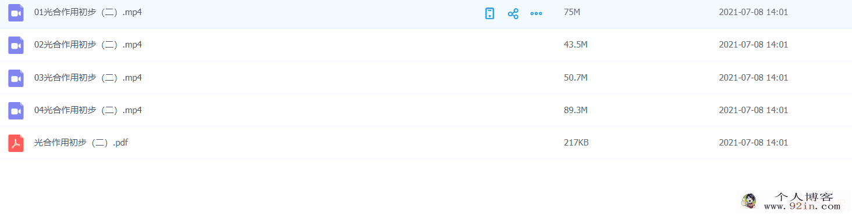Open 光合作用初步（二）.pdf document
The height and width of the screenshot is (214, 852).
(x=81, y=142)
